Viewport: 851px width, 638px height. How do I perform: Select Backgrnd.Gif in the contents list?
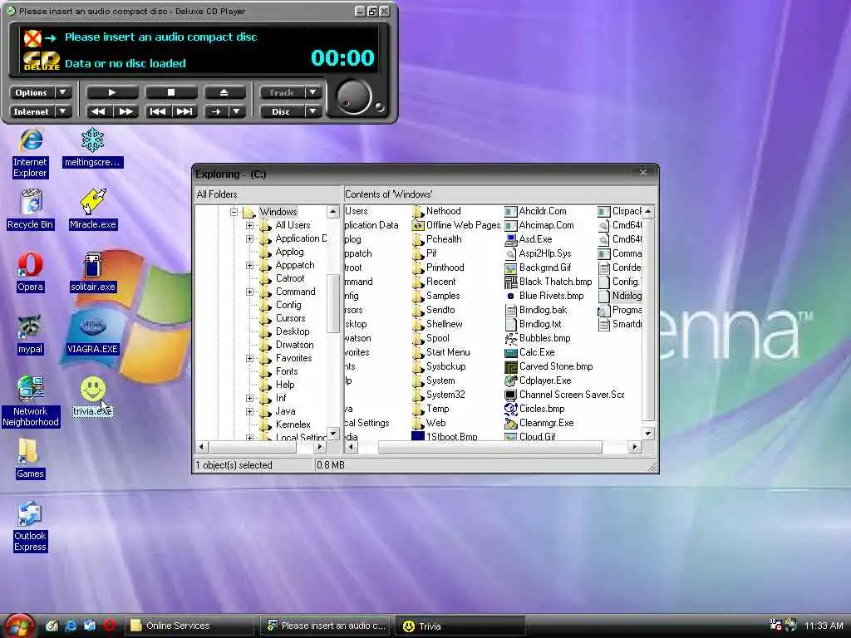click(x=538, y=267)
